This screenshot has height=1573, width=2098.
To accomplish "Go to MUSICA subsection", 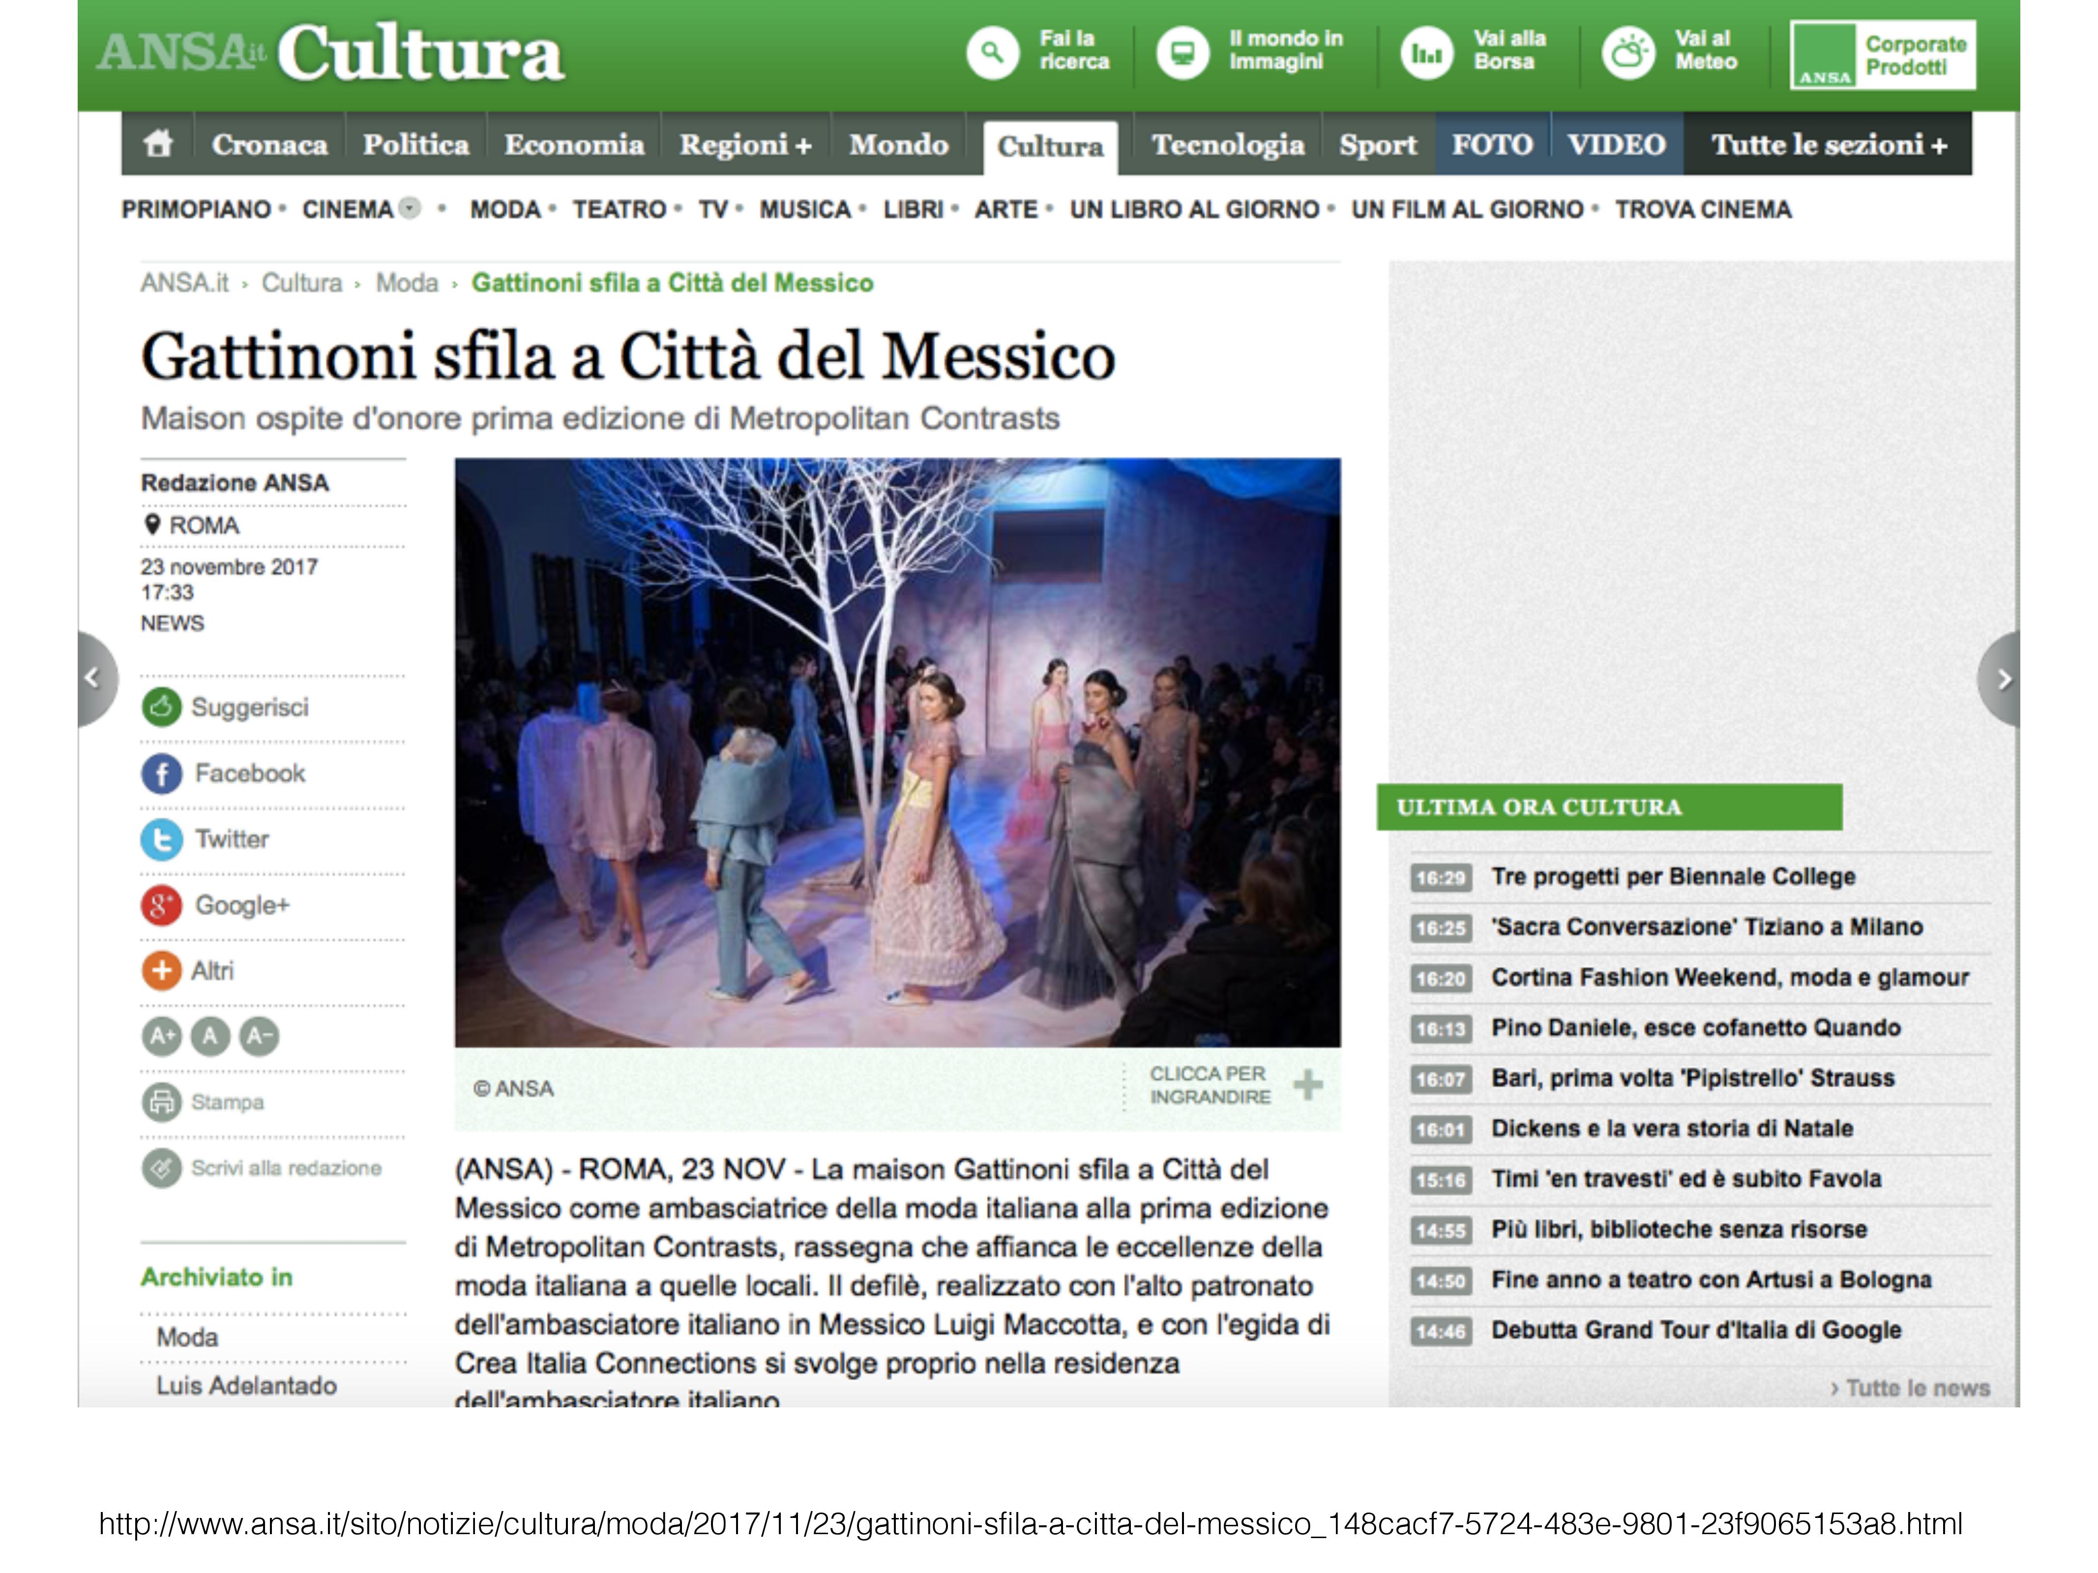I will [805, 209].
